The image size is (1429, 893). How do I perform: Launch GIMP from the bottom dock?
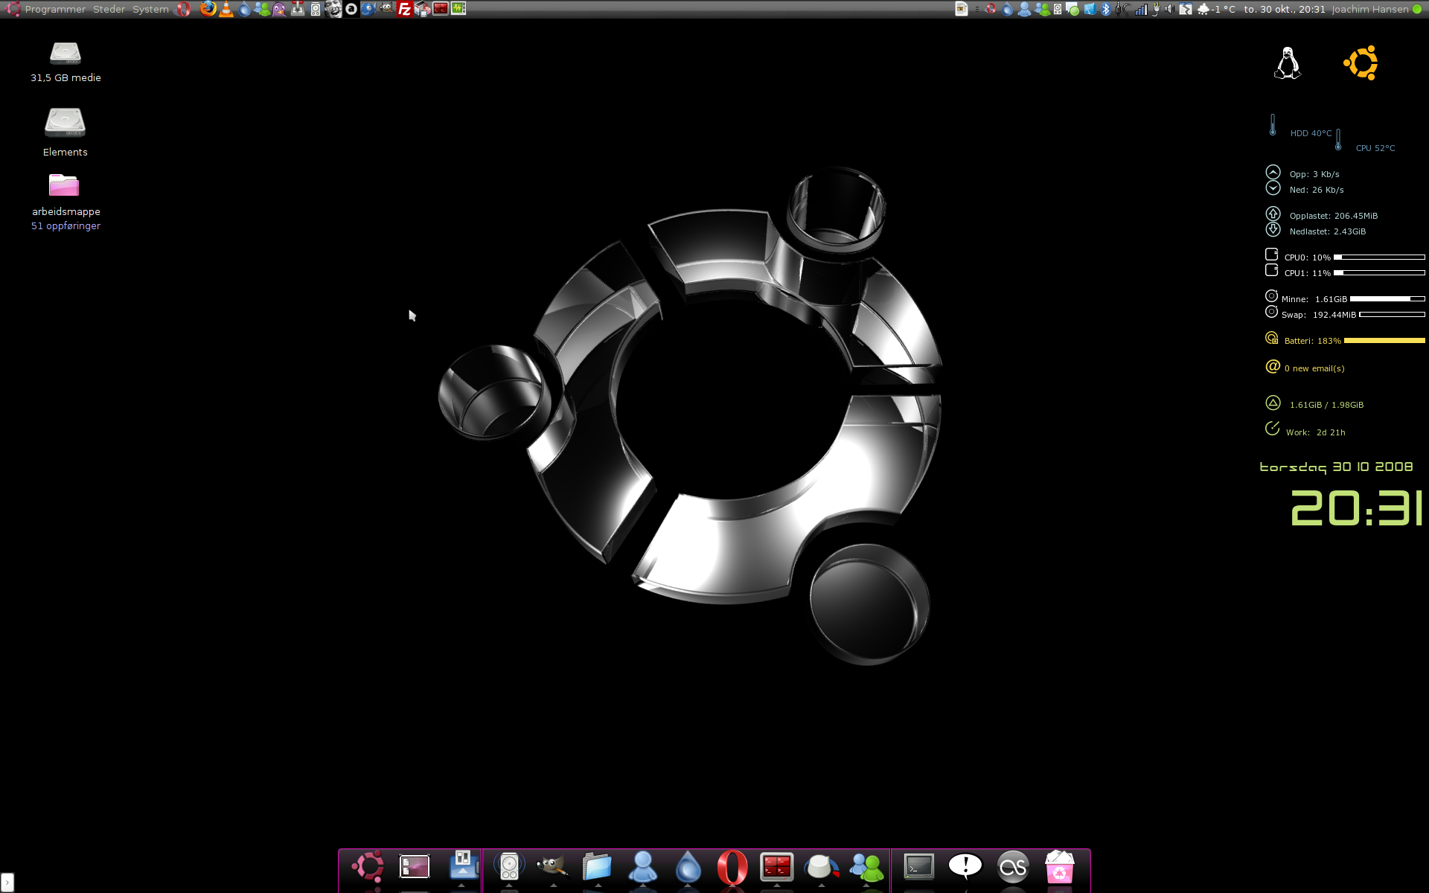[x=553, y=866]
